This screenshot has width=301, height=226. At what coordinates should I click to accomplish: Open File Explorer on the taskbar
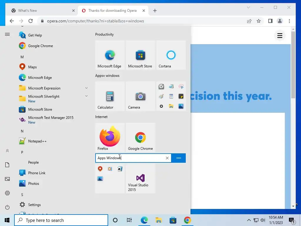[x=158, y=220]
